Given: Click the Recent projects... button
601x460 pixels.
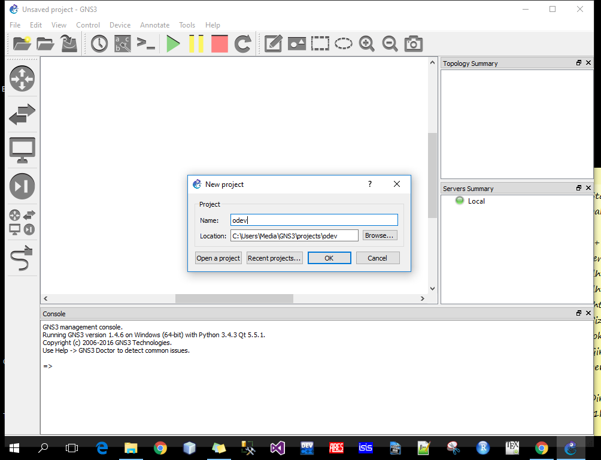Looking at the screenshot, I should coord(274,258).
